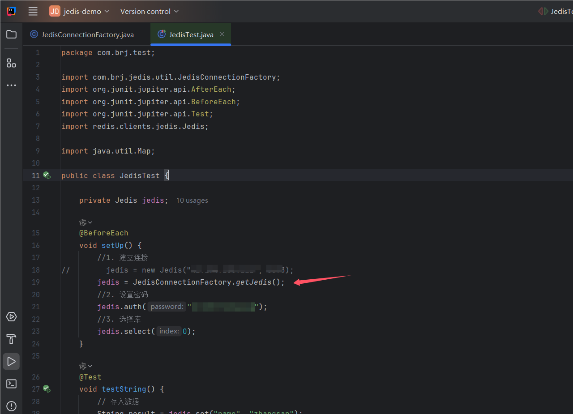Open the Services tool window
The image size is (573, 414).
pyautogui.click(x=11, y=316)
